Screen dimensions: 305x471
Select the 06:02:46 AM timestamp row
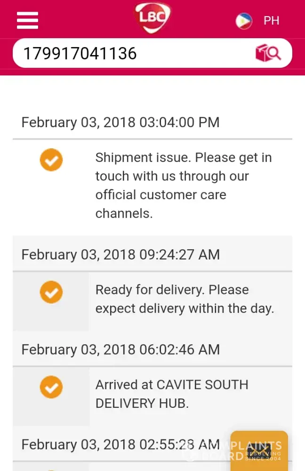[120, 349]
